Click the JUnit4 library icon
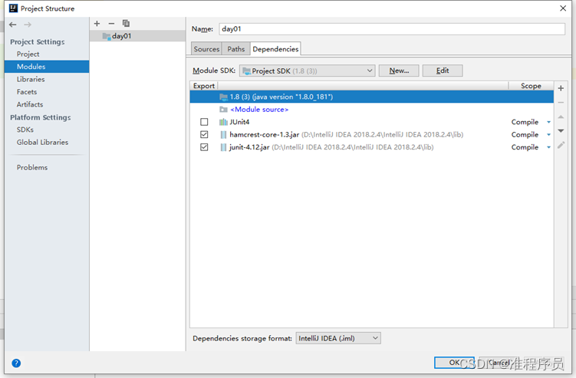Viewport: 576px width, 378px height. coord(223,122)
